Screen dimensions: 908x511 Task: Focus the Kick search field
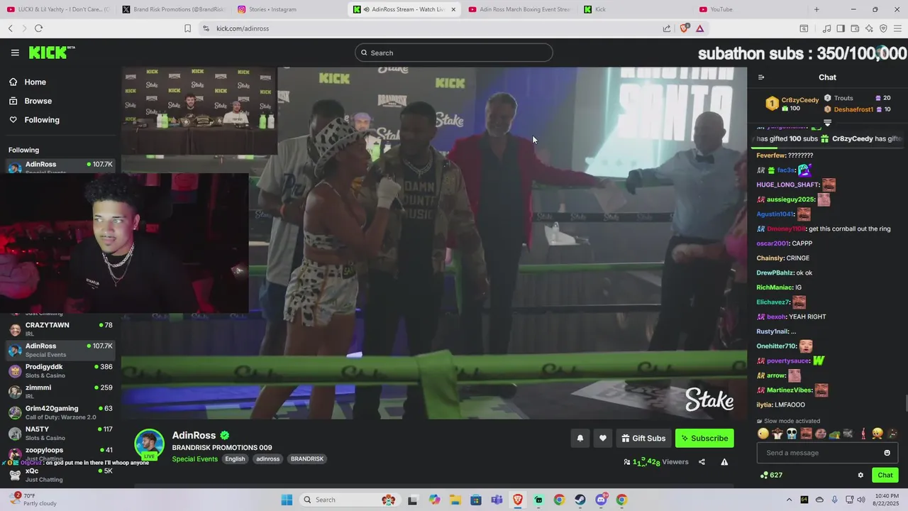coord(454,53)
